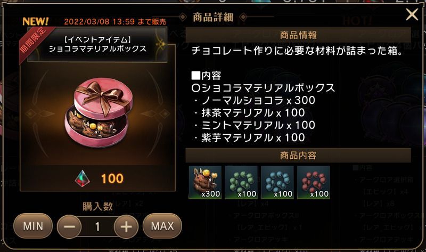Click the blue mint material x100 icon

[x=277, y=182]
